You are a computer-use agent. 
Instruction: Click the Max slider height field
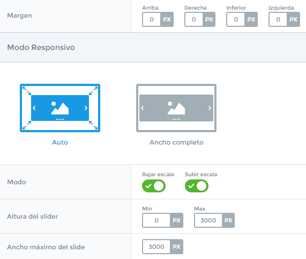[x=208, y=220]
